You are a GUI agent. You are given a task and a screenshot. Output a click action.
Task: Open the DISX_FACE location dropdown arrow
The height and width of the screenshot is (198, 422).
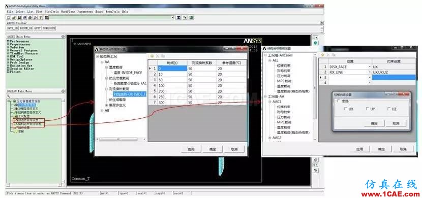click(x=370, y=67)
